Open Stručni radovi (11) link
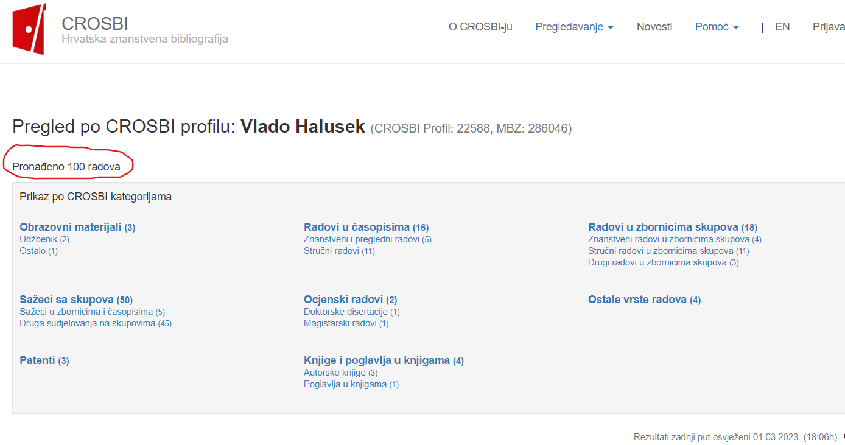Screen dimensions: 845x445 [339, 251]
